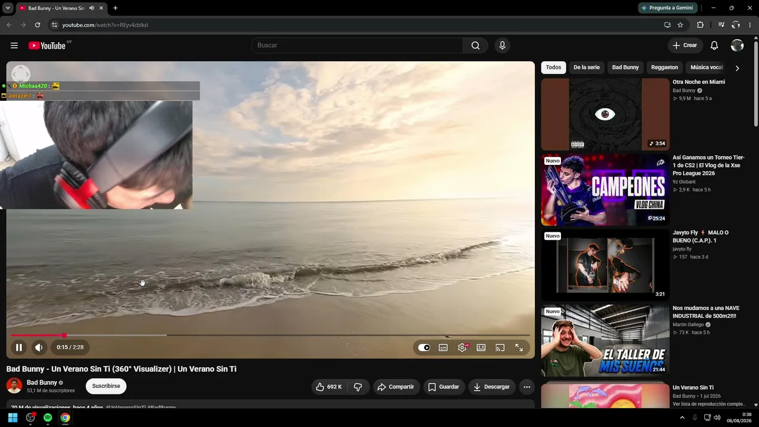Open the Bad Bunny channel avatar
Screen dimensions: 759x427
tap(14, 385)
